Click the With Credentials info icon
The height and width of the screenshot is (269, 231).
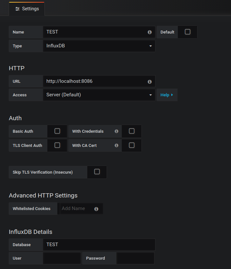coord(117,131)
